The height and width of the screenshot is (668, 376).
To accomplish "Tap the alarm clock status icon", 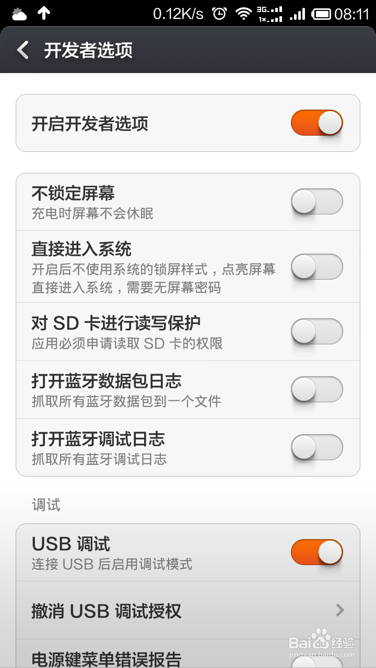I will click(219, 14).
